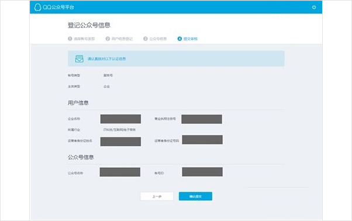This screenshot has height=221, width=352.
Task: Click the 用户信息 section heading
Action: pyautogui.click(x=78, y=103)
